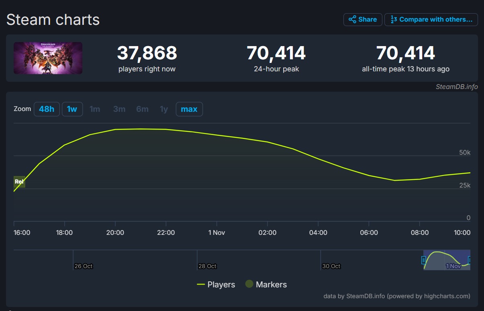Image resolution: width=484 pixels, height=311 pixels.
Task: Toggle the Markers legend series
Action: [266, 285]
